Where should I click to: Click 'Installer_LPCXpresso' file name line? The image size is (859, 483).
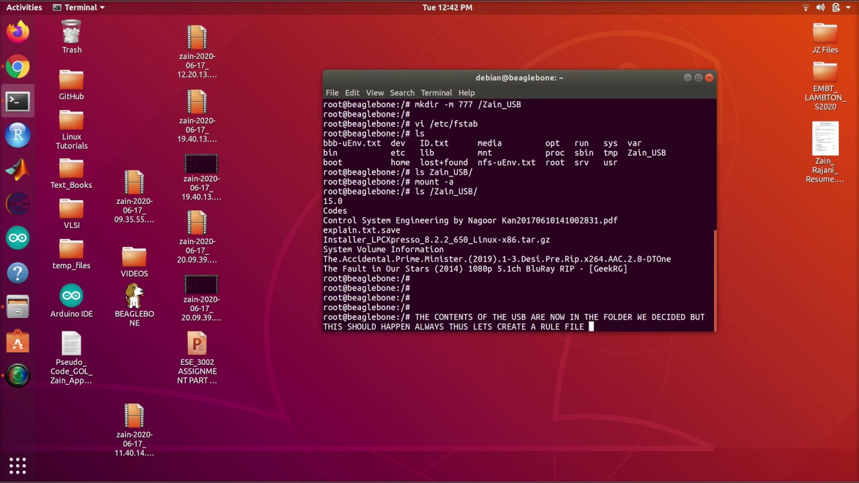click(436, 239)
